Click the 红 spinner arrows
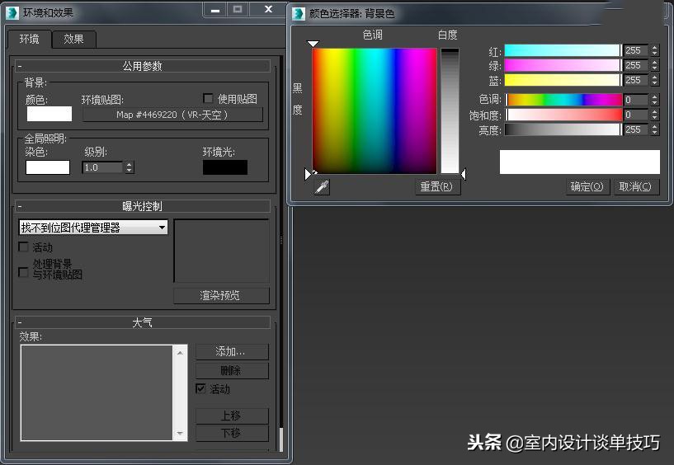The height and width of the screenshot is (465, 674). pos(655,50)
